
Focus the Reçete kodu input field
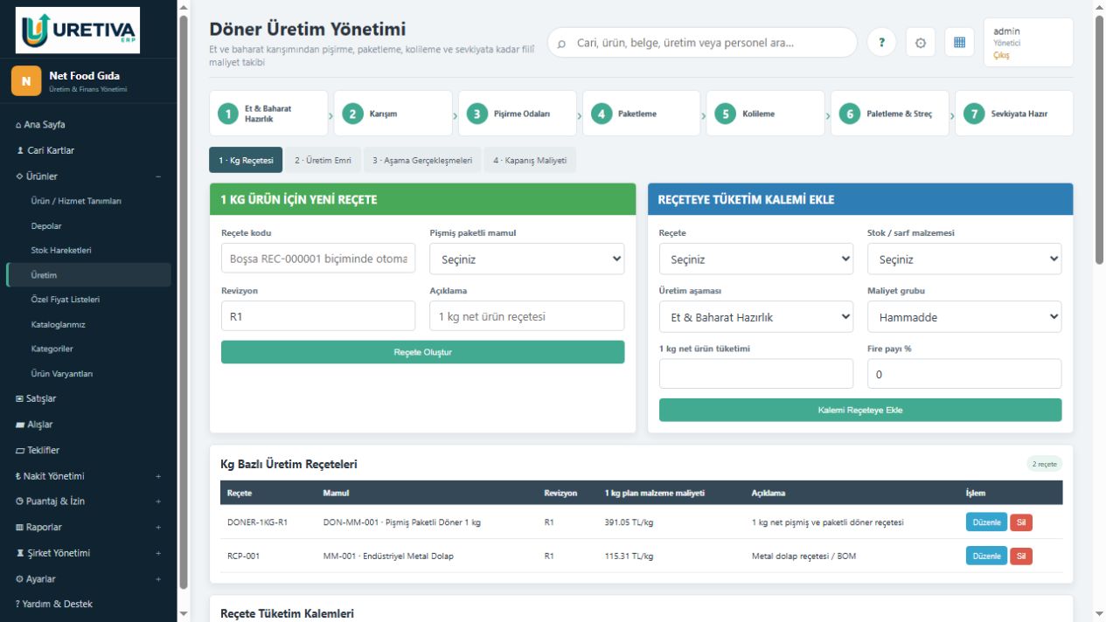(x=318, y=259)
